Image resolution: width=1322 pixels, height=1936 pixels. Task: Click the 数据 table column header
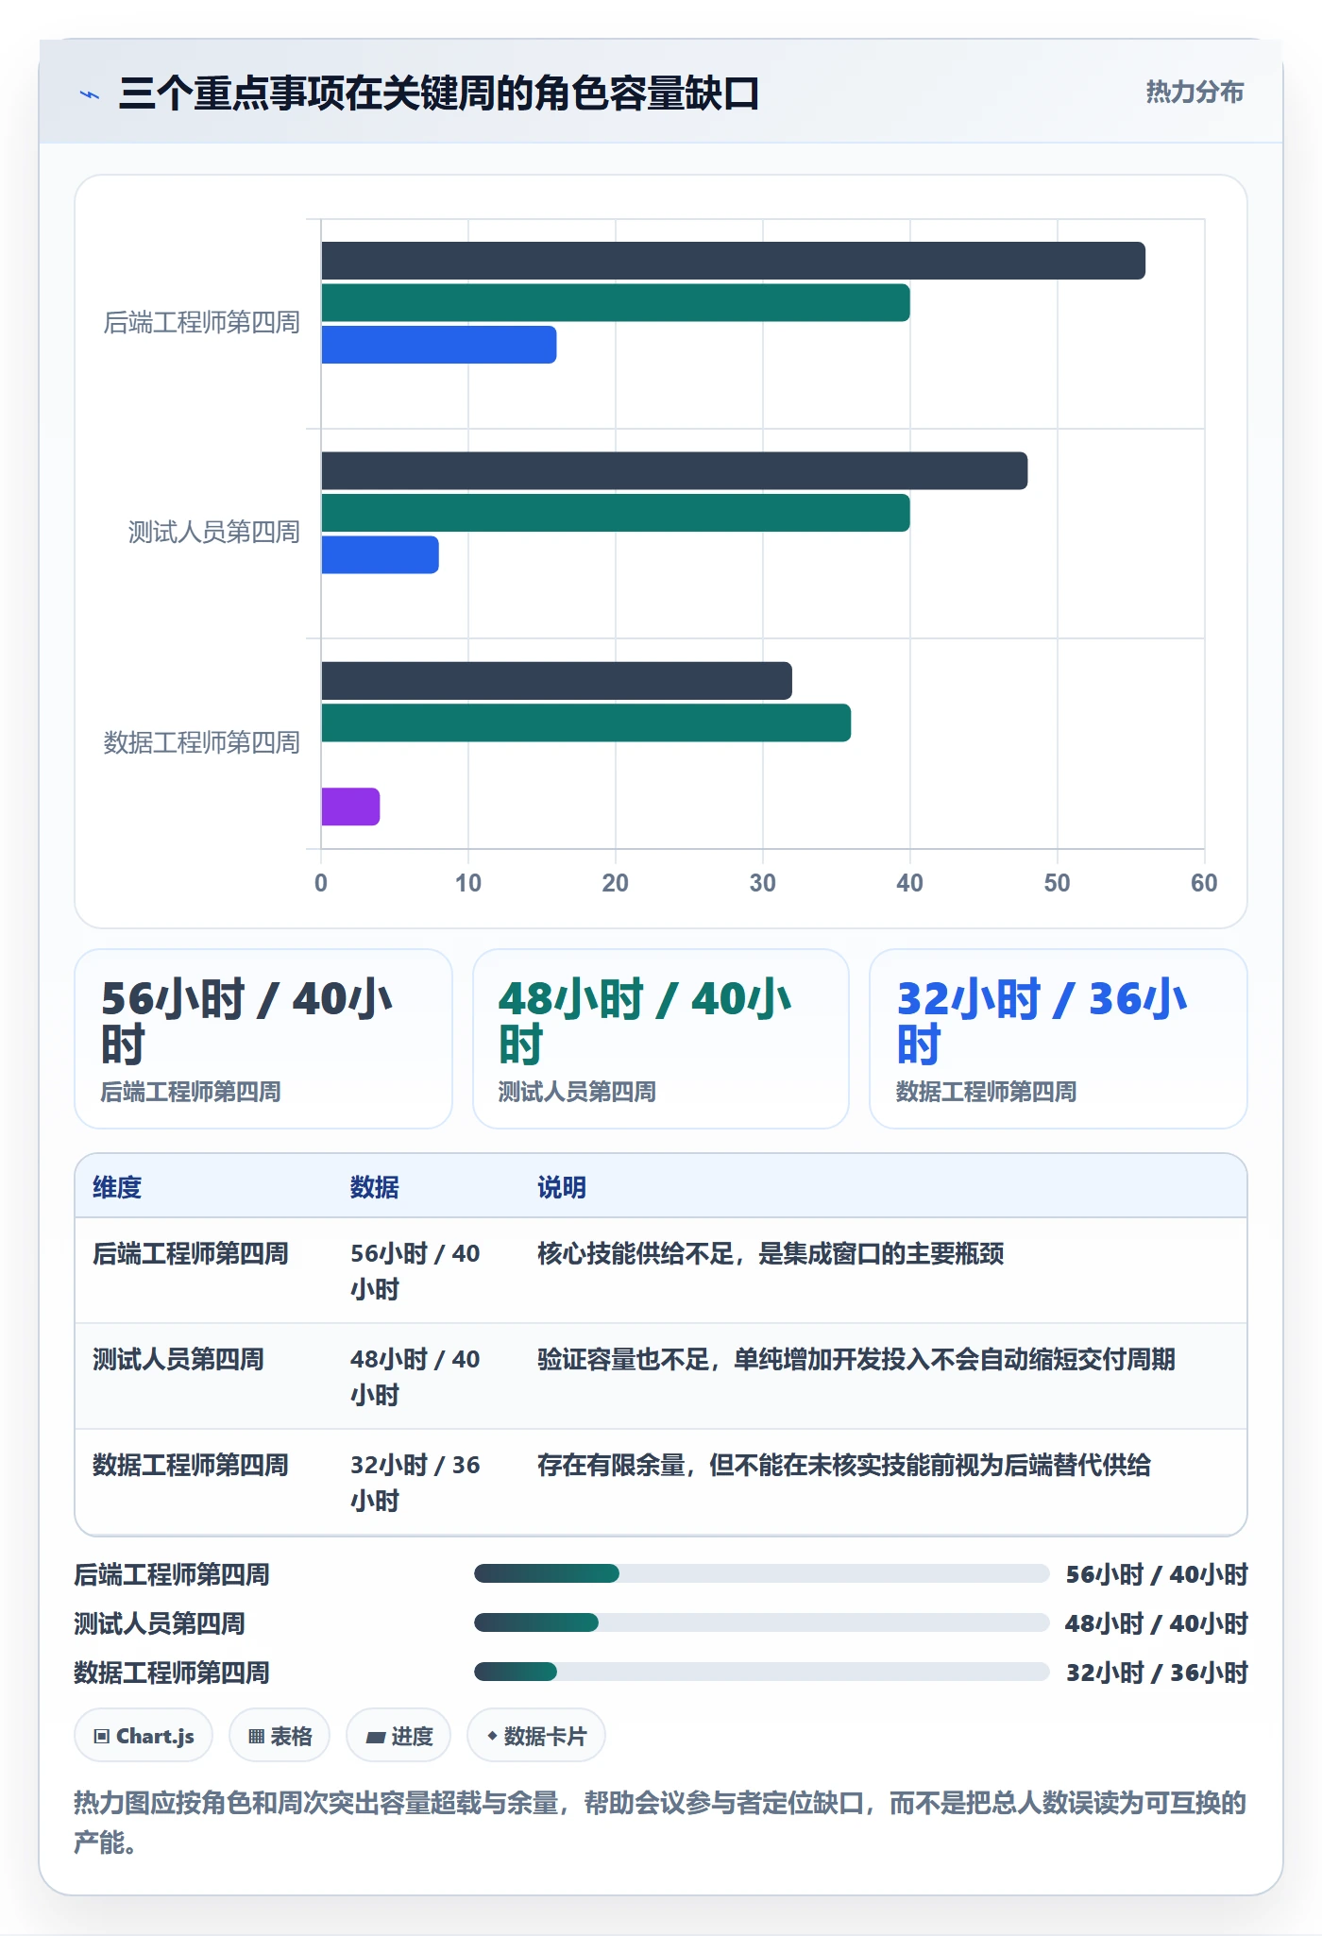tap(375, 1187)
